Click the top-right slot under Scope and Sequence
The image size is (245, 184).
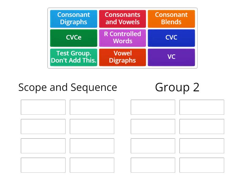point(92,107)
